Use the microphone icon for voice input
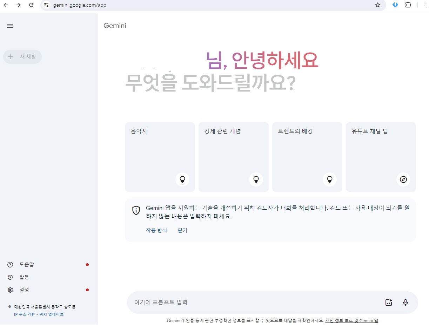Viewport: 429px width, 326px height. pyautogui.click(x=405, y=302)
